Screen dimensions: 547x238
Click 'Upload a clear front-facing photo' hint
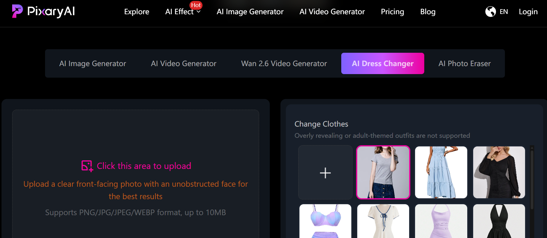pos(135,190)
